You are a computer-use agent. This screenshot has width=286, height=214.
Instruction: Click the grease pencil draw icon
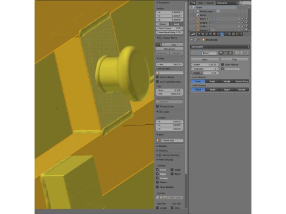(158, 45)
